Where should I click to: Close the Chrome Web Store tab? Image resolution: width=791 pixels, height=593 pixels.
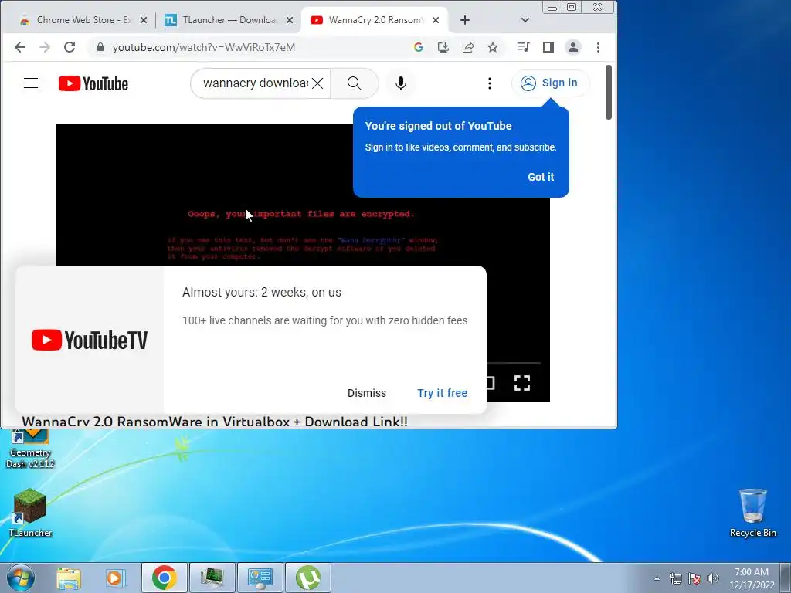coord(144,20)
